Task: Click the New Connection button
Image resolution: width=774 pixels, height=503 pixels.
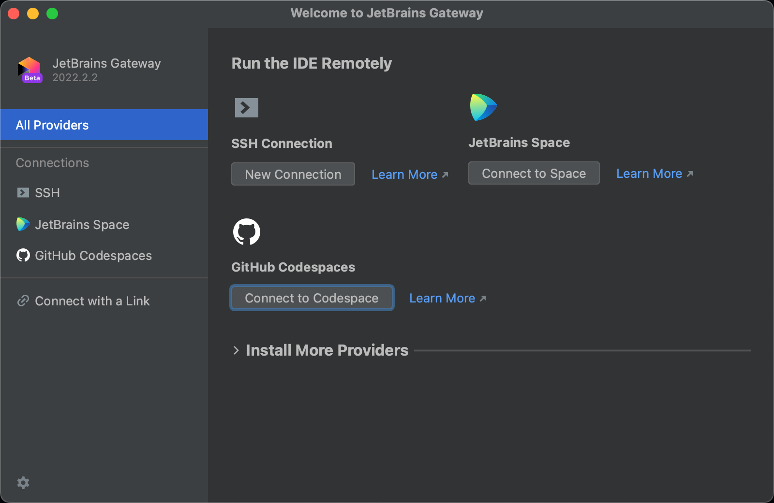Action: [x=293, y=174]
